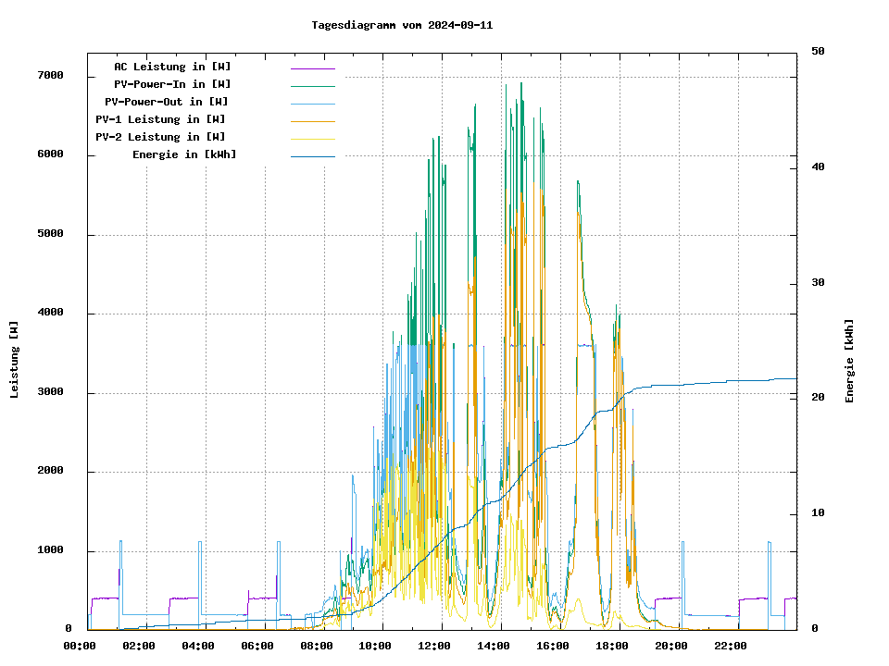
Task: Click the chart title Tagesdiagramm vom 2024-09-11
Action: (x=402, y=25)
